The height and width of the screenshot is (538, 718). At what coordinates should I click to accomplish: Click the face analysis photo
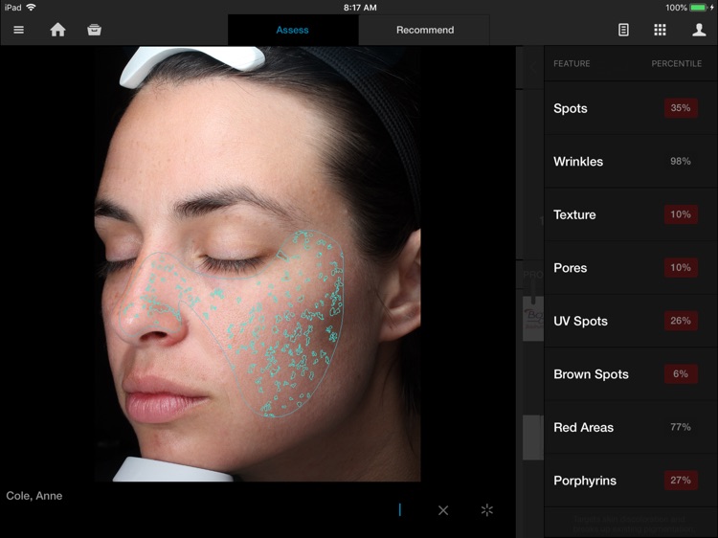(258, 263)
